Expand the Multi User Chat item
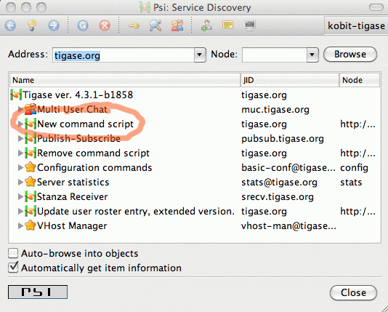 click(x=20, y=109)
